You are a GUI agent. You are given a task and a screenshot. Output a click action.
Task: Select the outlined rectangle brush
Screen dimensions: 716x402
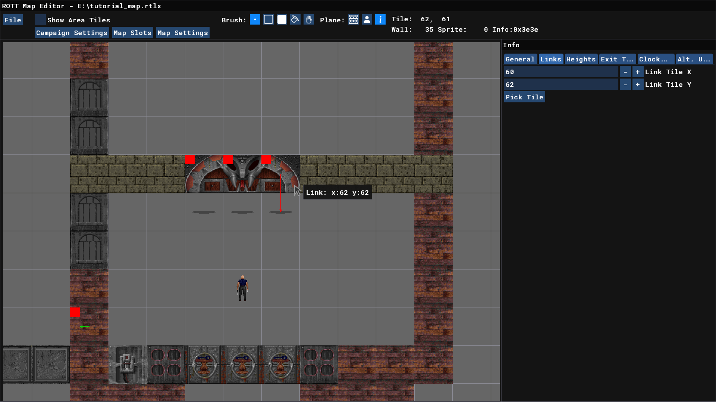tap(268, 20)
